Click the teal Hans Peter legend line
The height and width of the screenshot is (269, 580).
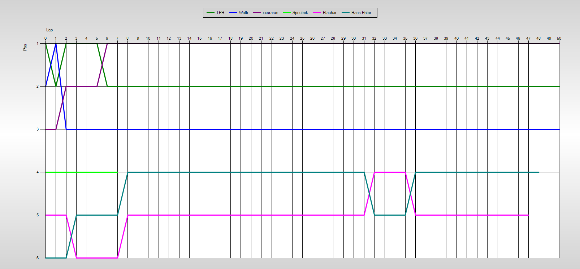345,13
